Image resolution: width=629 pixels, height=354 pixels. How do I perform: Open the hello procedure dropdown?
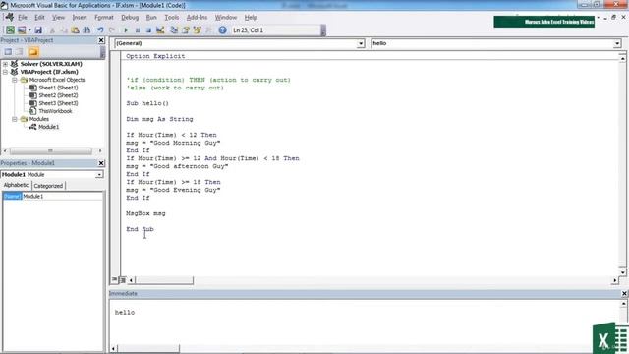coord(617,43)
